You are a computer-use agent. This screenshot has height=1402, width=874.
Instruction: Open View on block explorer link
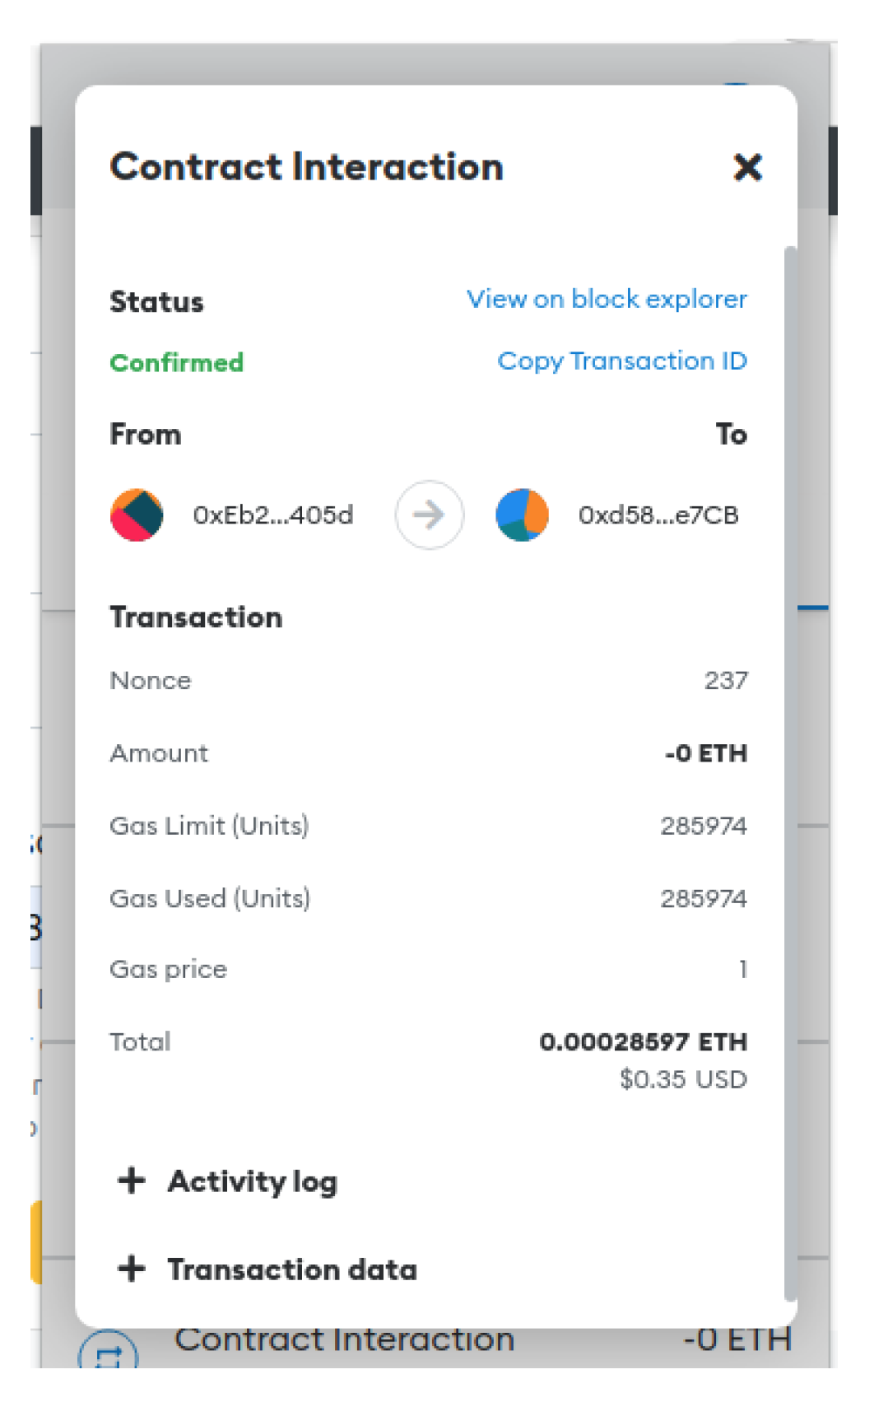click(x=607, y=299)
